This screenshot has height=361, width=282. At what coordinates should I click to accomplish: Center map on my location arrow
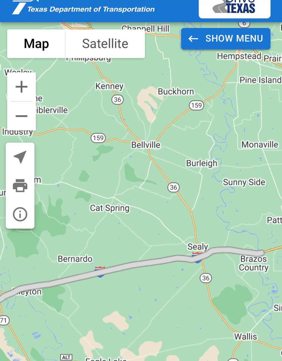click(x=20, y=157)
